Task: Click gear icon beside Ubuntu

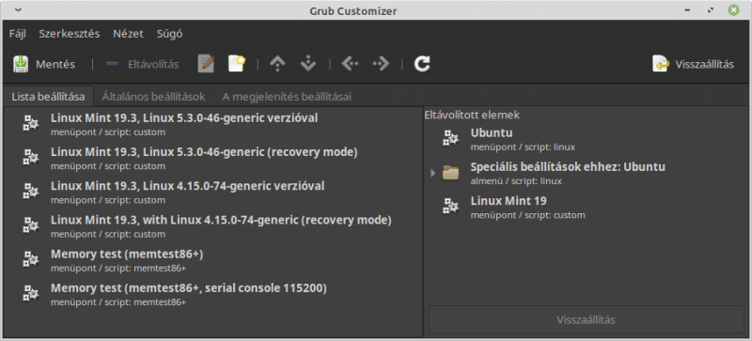Action: click(x=451, y=138)
